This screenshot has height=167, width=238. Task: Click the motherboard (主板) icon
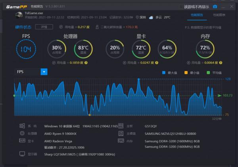point(121,126)
